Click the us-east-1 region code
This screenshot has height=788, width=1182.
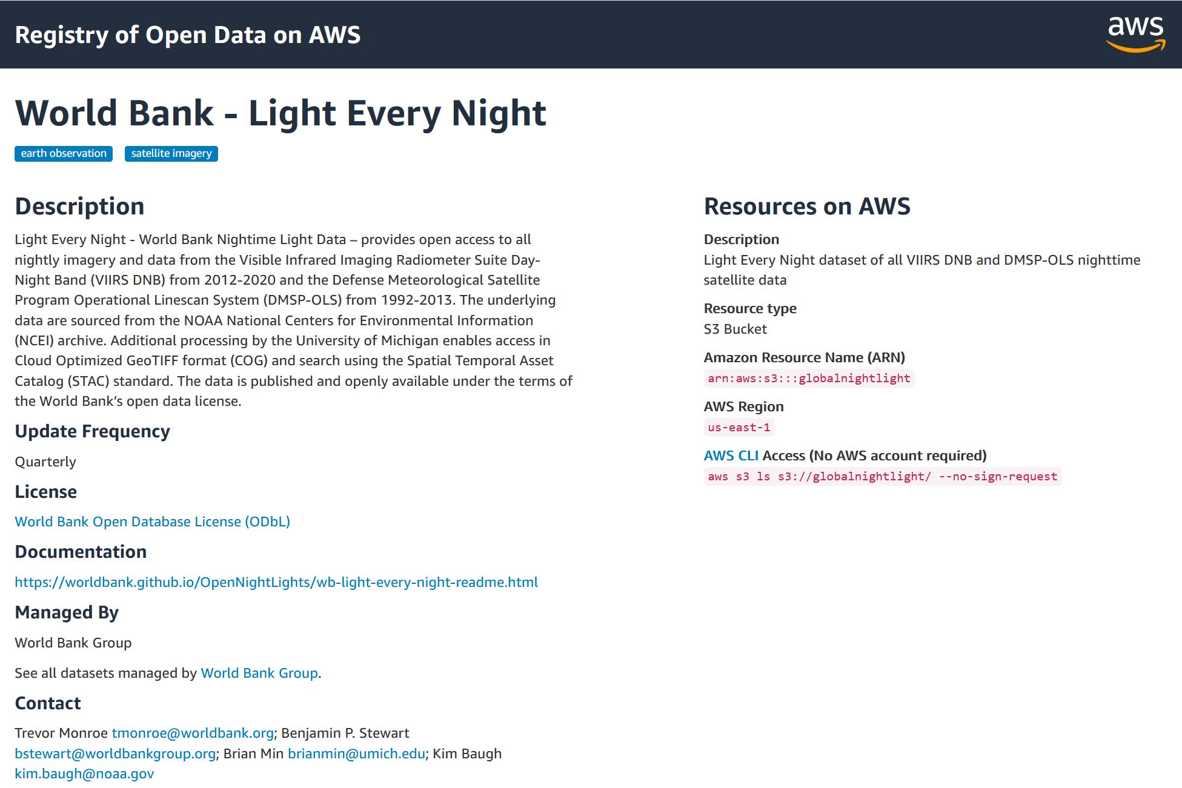point(739,428)
